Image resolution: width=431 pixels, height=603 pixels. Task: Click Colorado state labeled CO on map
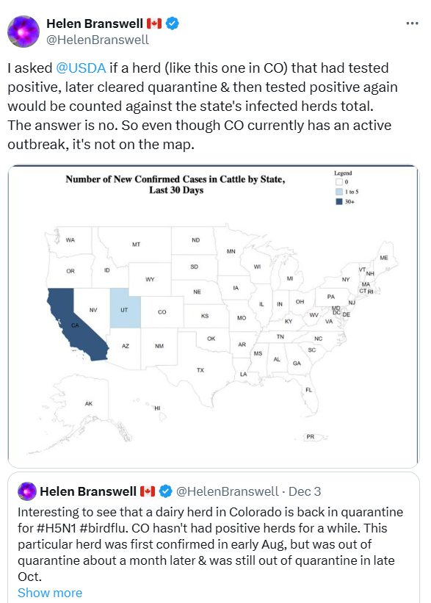162,312
